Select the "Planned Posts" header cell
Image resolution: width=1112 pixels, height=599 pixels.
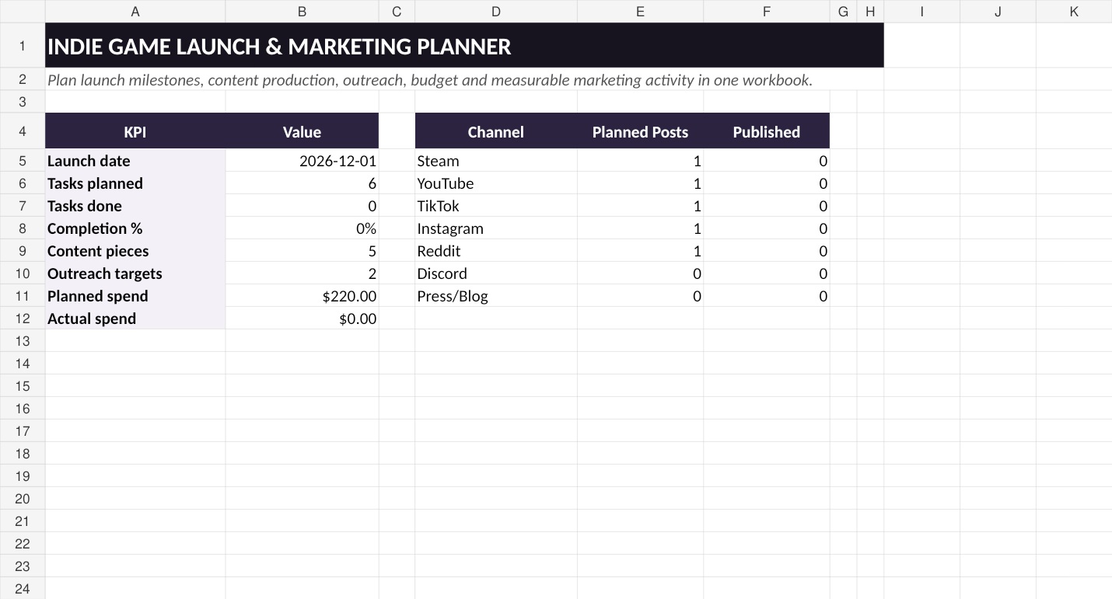[x=640, y=131]
